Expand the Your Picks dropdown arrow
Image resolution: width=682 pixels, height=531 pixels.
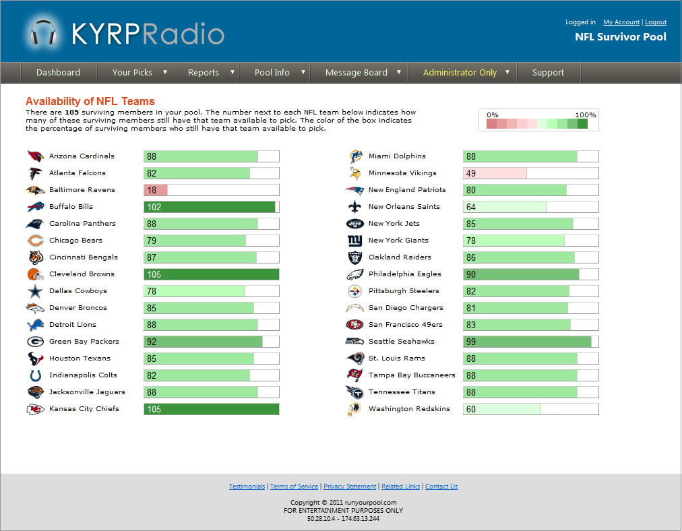(x=164, y=72)
